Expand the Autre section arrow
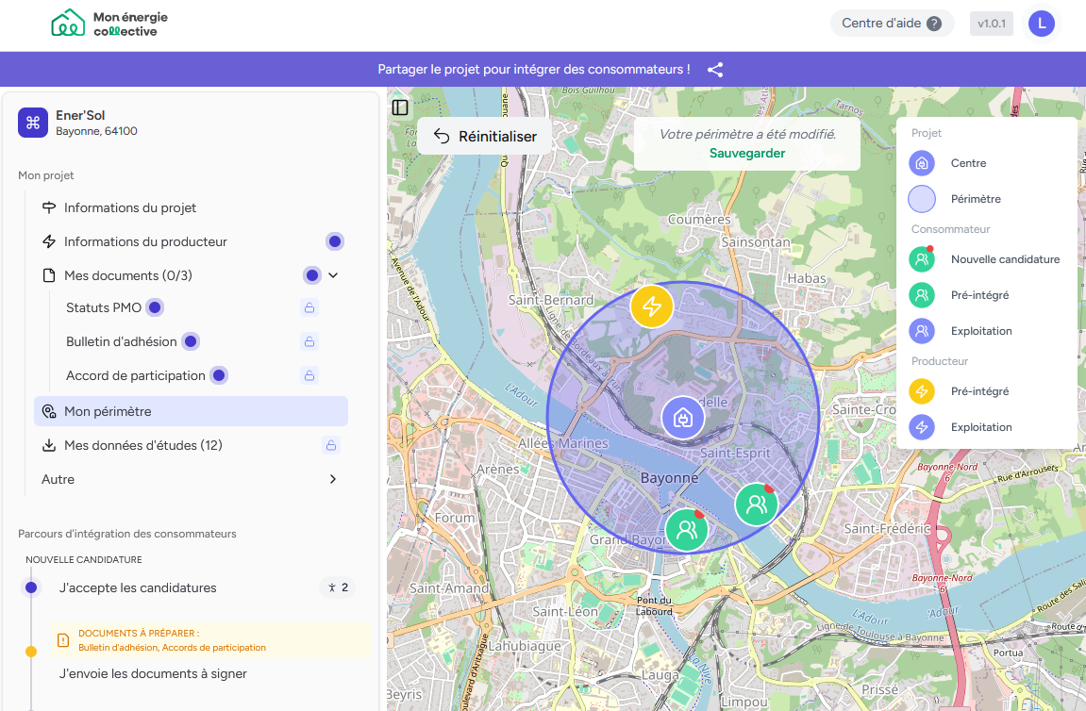Screen dimensions: 1086x711 [332, 479]
